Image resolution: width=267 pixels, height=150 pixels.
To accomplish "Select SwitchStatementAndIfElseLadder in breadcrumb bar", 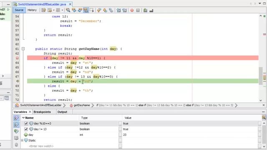I will tap(40, 105).
